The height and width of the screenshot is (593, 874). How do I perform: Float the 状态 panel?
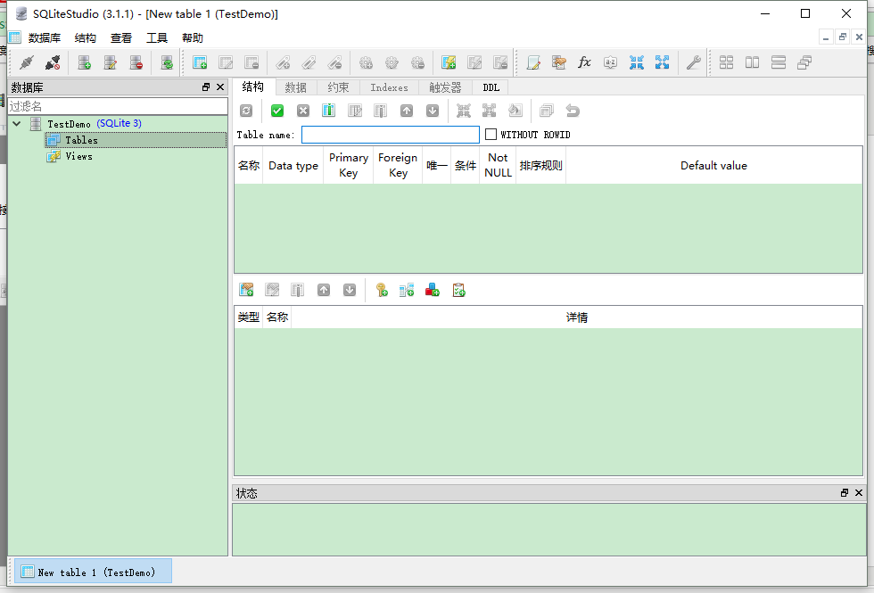845,492
